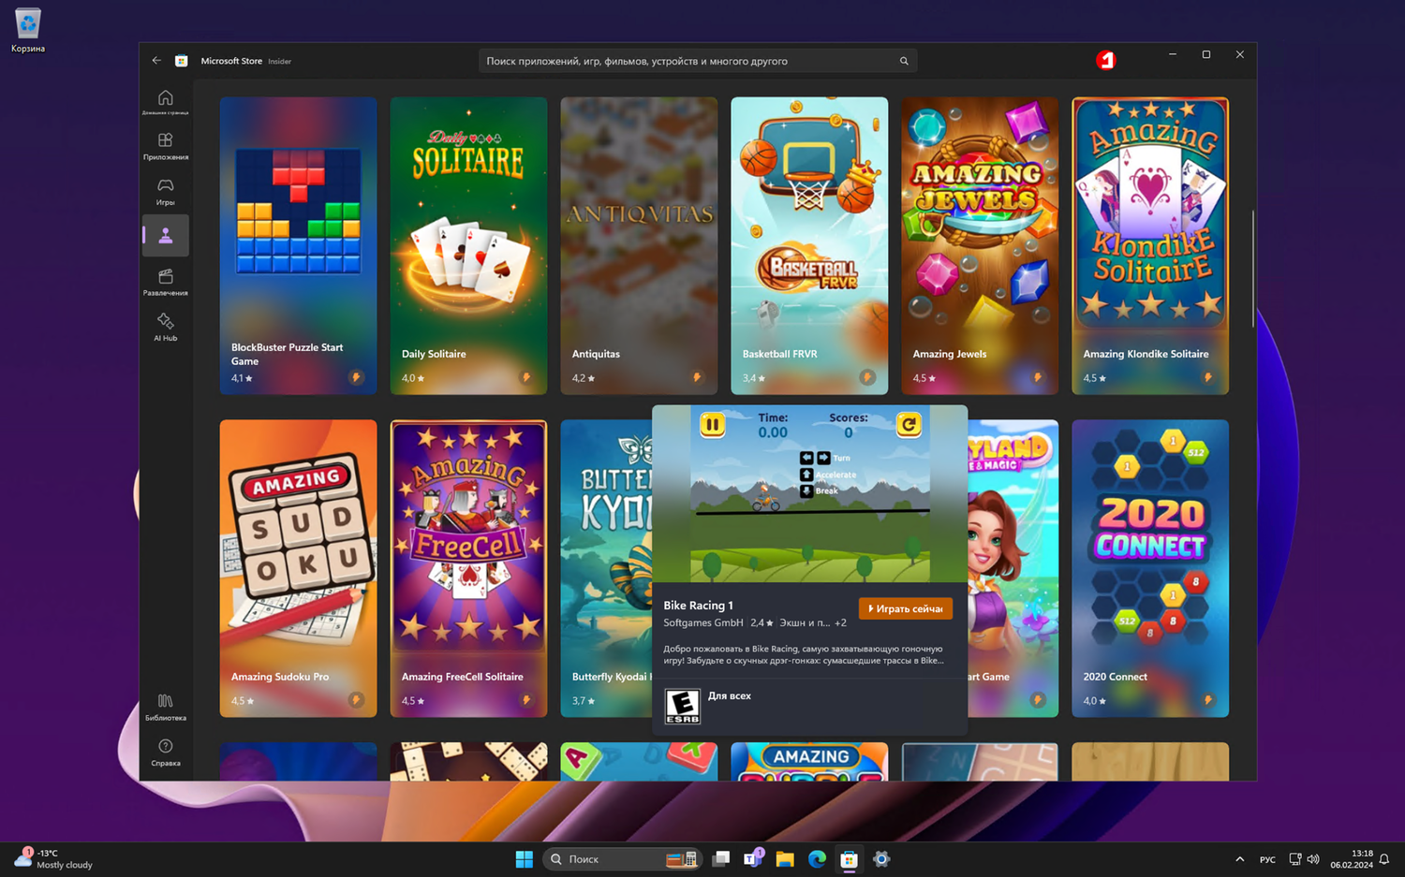1405x877 pixels.
Task: Click the "Bike Racing 1" title text
Action: 698,606
